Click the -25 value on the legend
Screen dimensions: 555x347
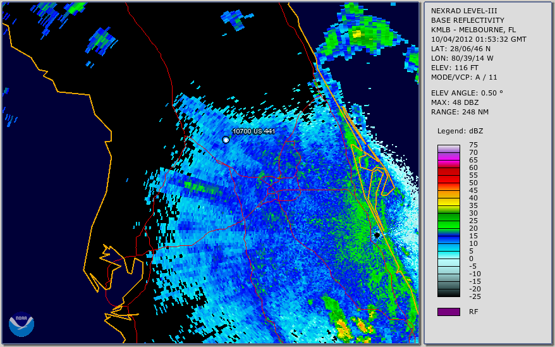pos(475,296)
